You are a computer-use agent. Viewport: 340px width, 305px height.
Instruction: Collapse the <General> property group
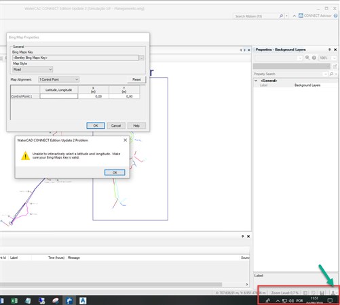pyautogui.click(x=256, y=81)
